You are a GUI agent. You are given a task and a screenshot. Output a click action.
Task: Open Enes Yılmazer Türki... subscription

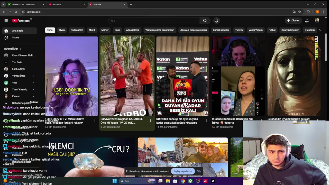(19, 55)
